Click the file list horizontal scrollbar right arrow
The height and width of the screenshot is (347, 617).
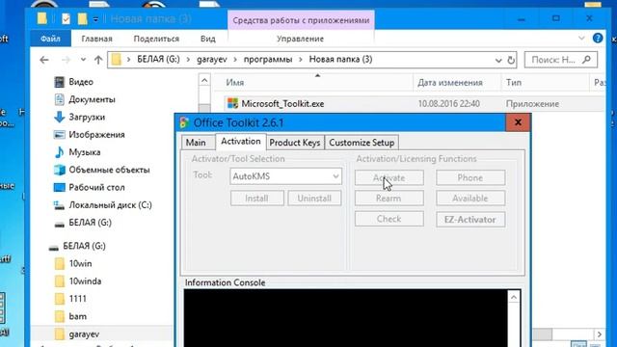pyautogui.click(x=599, y=334)
